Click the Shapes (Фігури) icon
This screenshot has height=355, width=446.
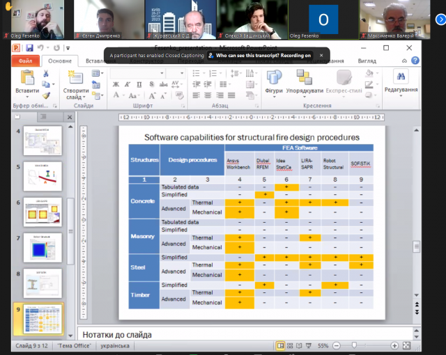[274, 77]
